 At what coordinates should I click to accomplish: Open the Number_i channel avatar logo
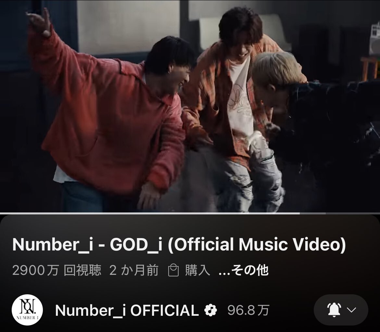pyautogui.click(x=27, y=310)
